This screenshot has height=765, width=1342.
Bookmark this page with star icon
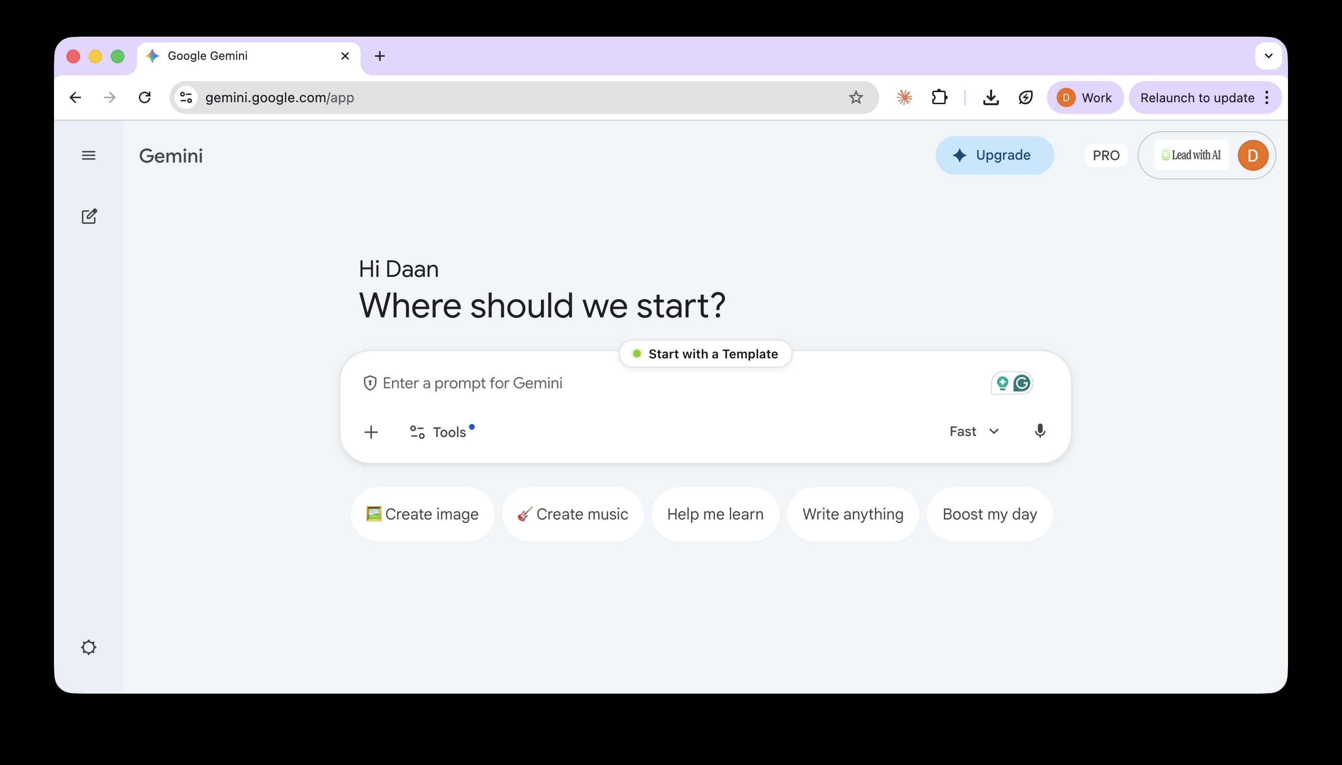(856, 97)
